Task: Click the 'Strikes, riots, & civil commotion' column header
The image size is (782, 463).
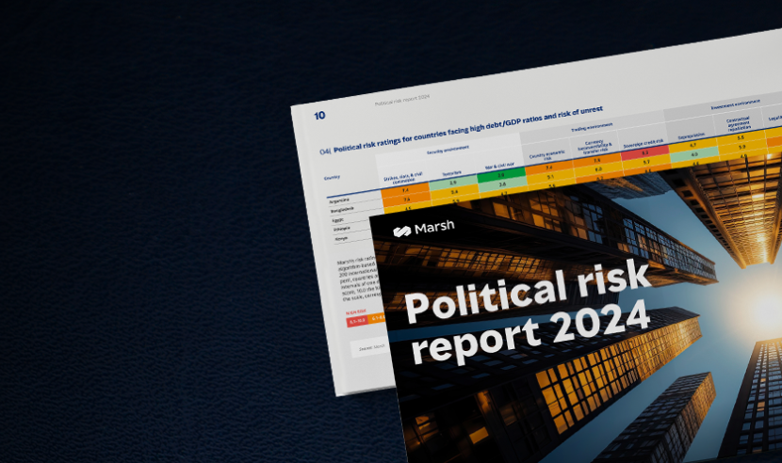Action: point(403,178)
